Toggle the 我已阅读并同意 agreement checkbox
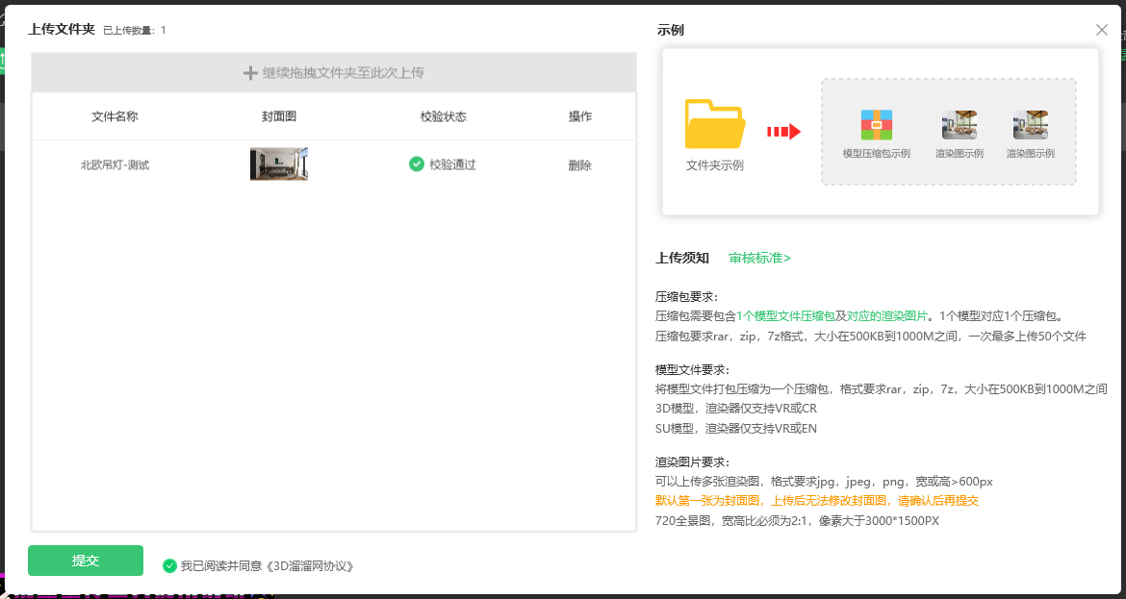 tap(169, 566)
